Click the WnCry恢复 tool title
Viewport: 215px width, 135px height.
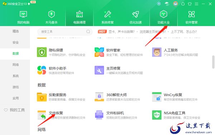173,95
